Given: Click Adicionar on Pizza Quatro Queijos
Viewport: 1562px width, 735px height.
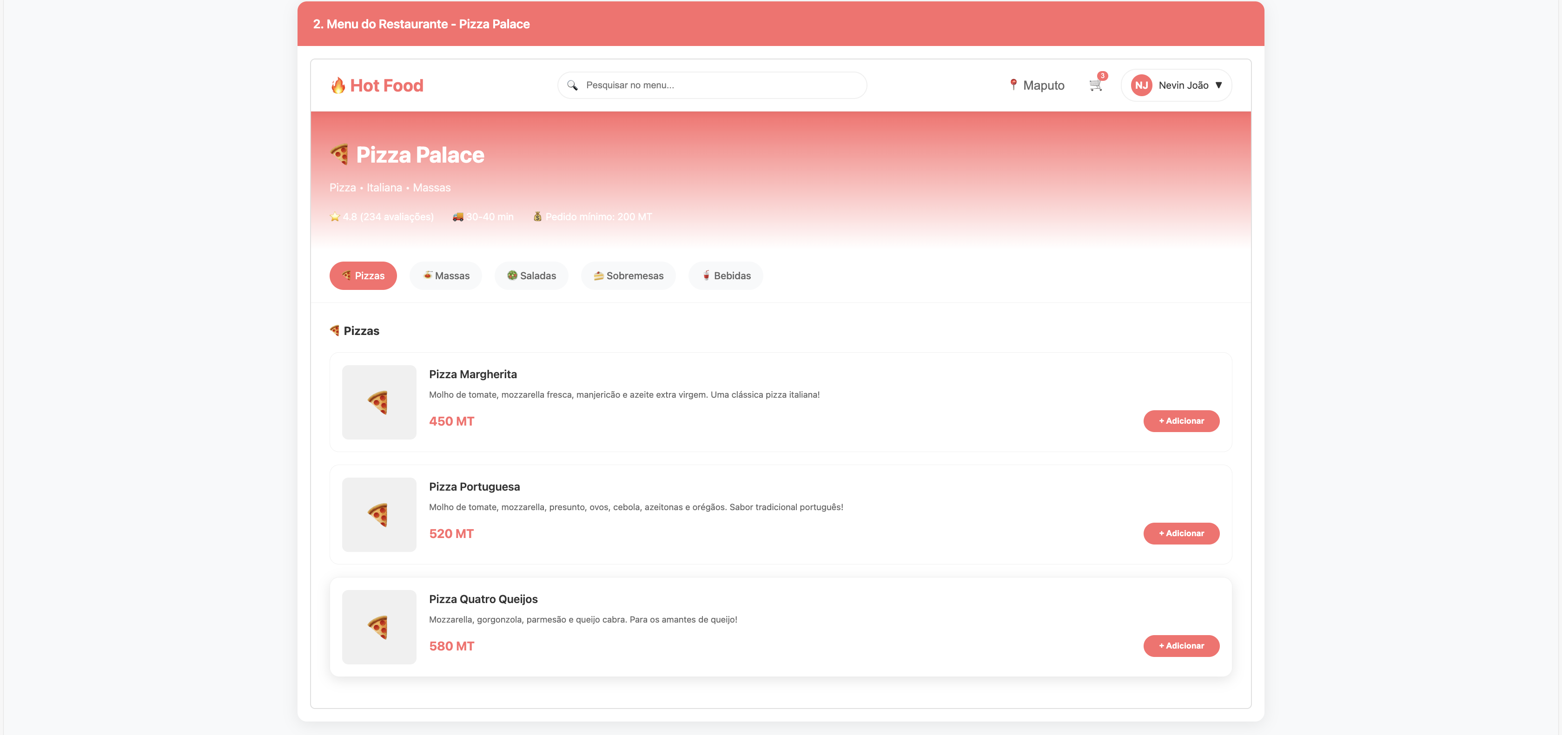Looking at the screenshot, I should point(1181,646).
